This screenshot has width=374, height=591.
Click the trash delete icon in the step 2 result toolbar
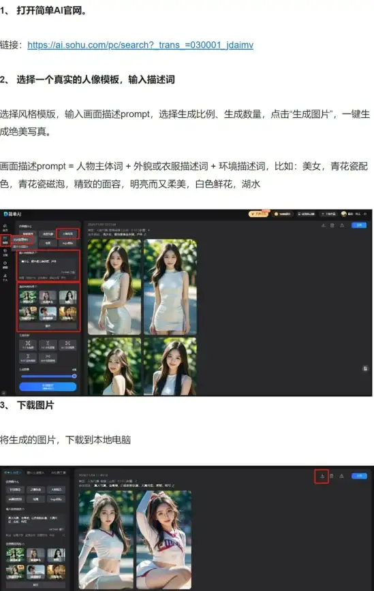(x=332, y=225)
